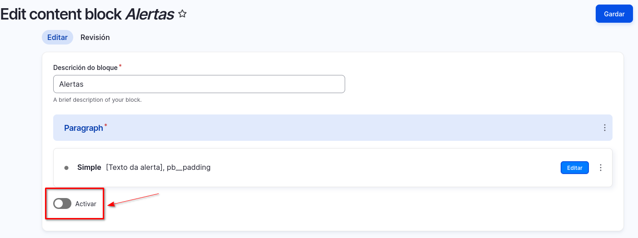Open the Simple row three-dot actions menu
This screenshot has width=638, height=238.
click(x=600, y=168)
